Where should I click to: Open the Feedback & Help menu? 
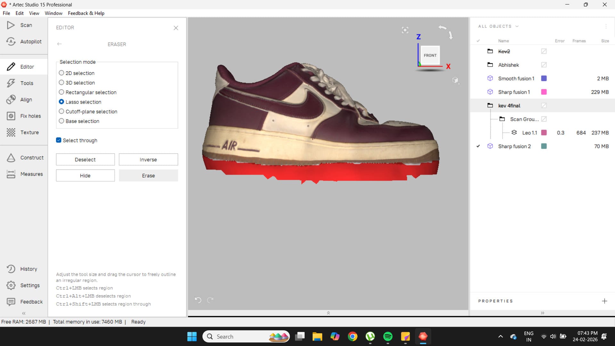[86, 13]
